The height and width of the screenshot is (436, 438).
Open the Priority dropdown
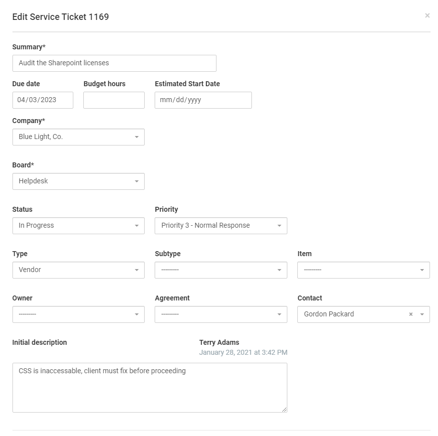(x=221, y=226)
